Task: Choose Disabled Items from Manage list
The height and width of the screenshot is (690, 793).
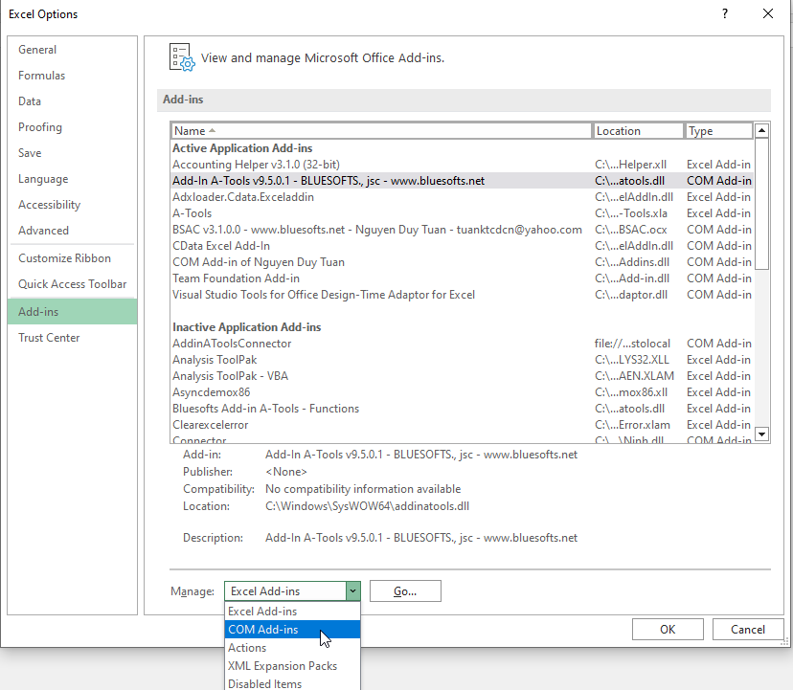Action: [x=292, y=683]
